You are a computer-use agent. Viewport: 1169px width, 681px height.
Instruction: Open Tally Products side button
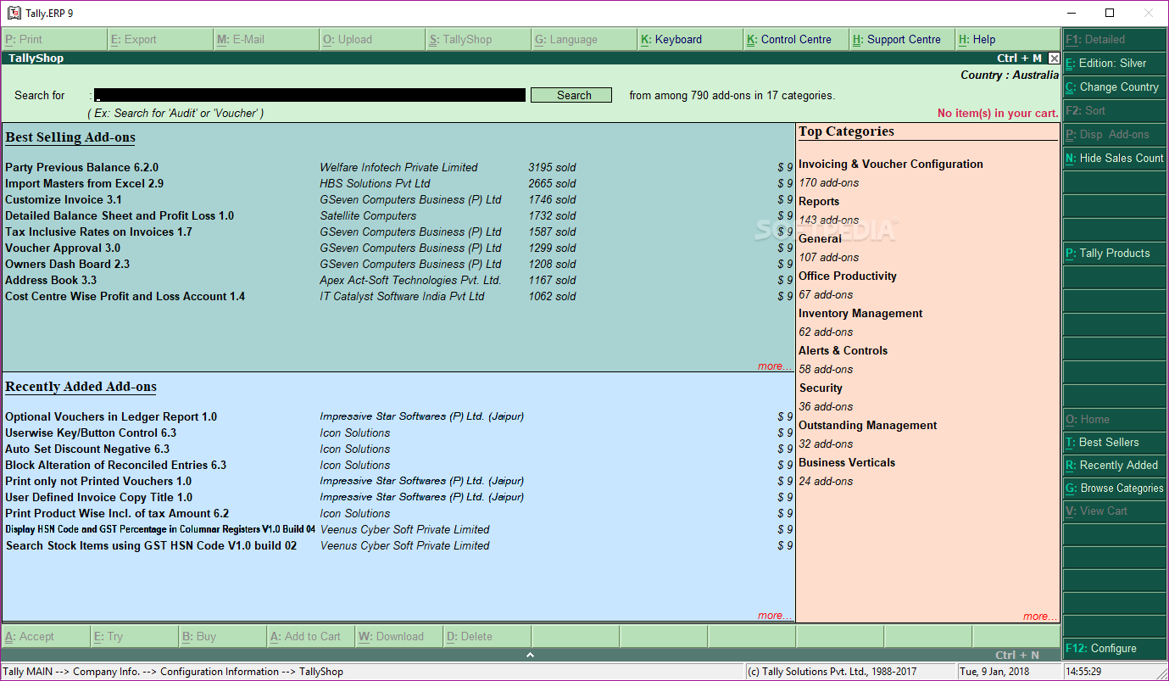point(1115,253)
